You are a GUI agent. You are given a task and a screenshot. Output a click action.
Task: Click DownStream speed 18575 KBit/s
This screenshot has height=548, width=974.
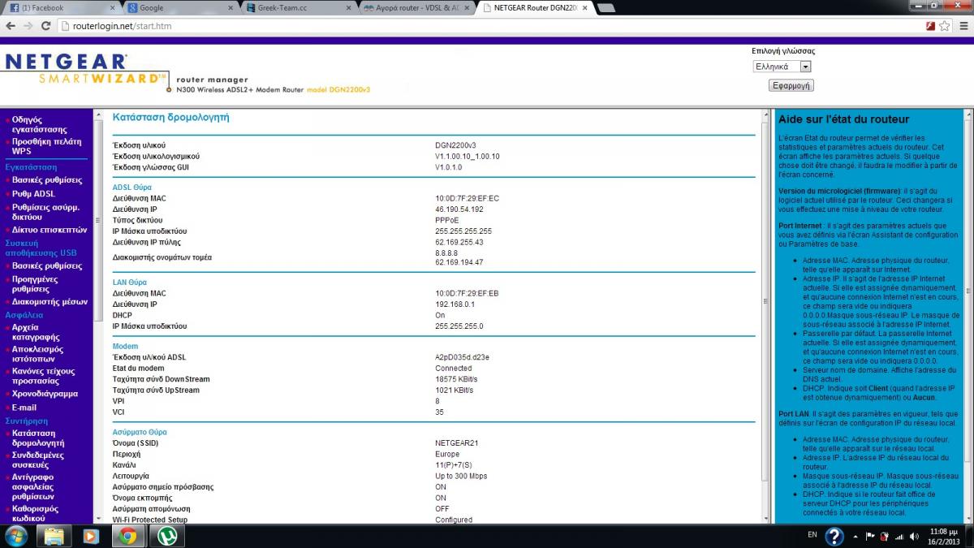[456, 379]
